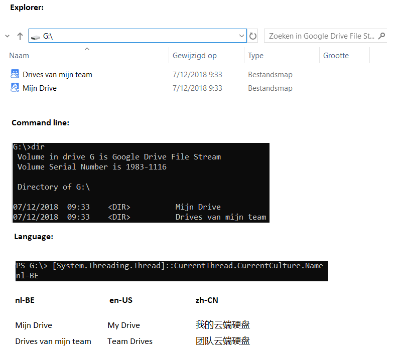
Task: Click the Up one level arrow
Action: (x=20, y=36)
